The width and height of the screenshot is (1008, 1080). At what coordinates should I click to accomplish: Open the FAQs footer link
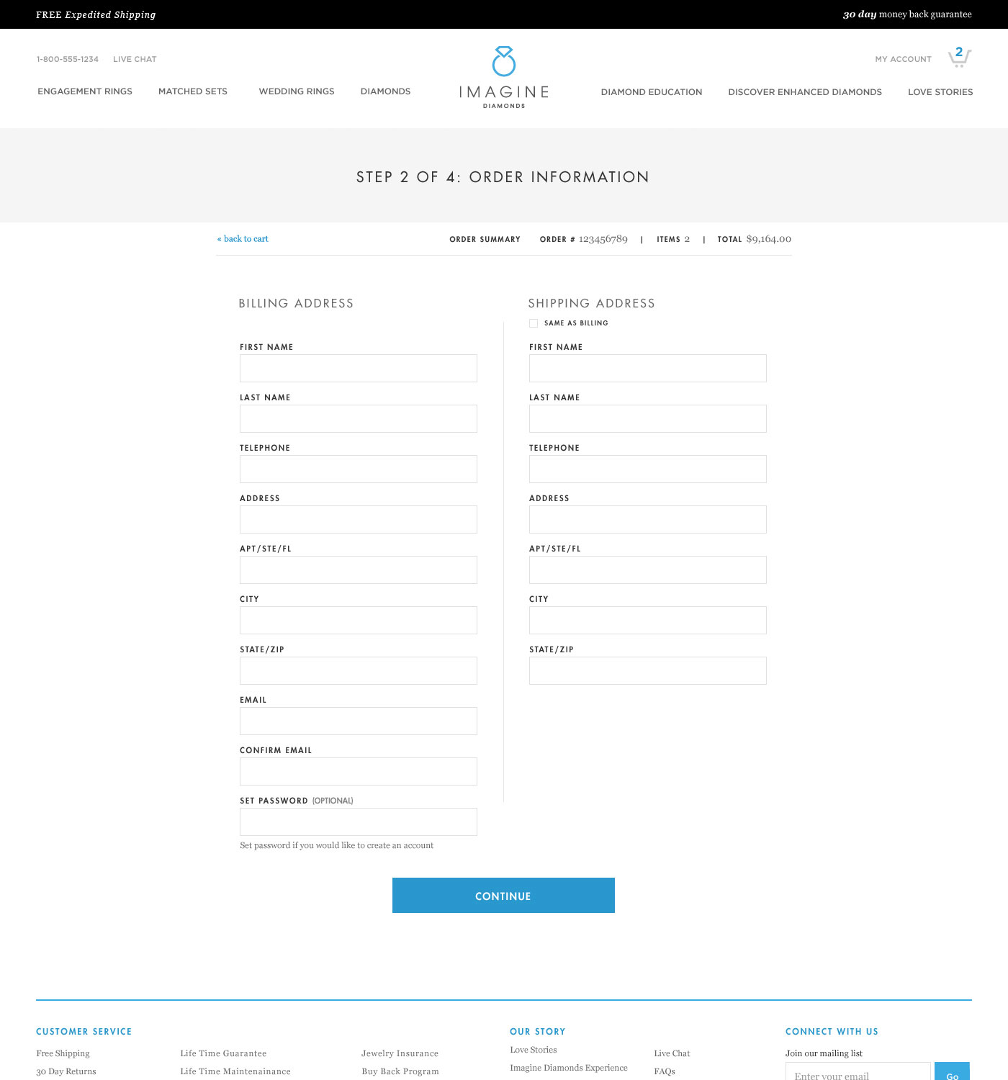[x=665, y=1071]
